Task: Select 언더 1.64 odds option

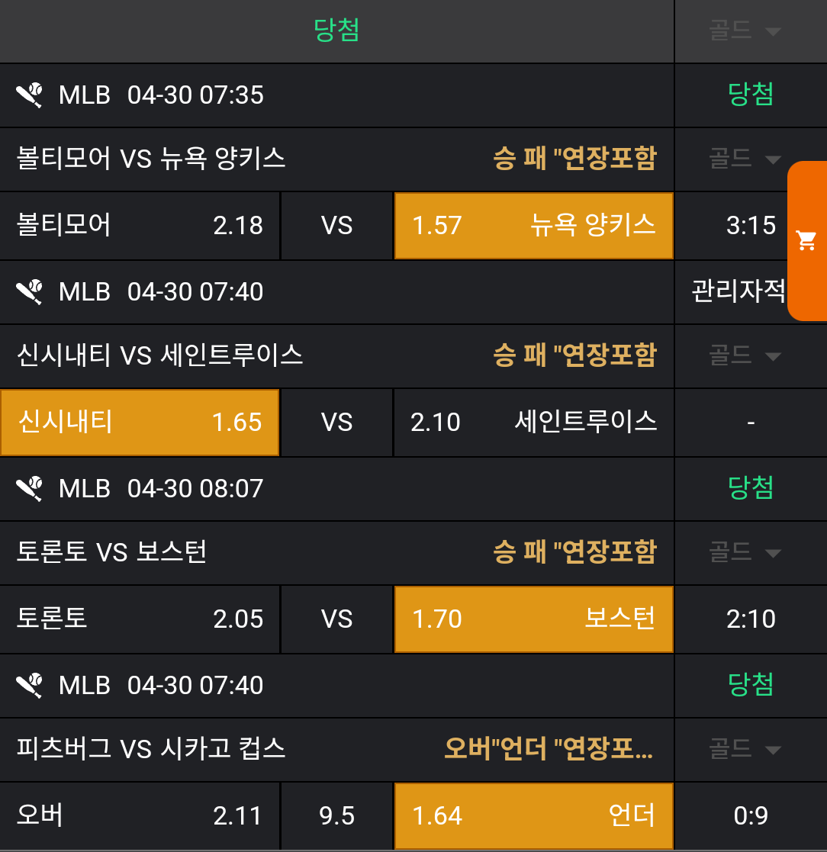Action: (x=533, y=816)
